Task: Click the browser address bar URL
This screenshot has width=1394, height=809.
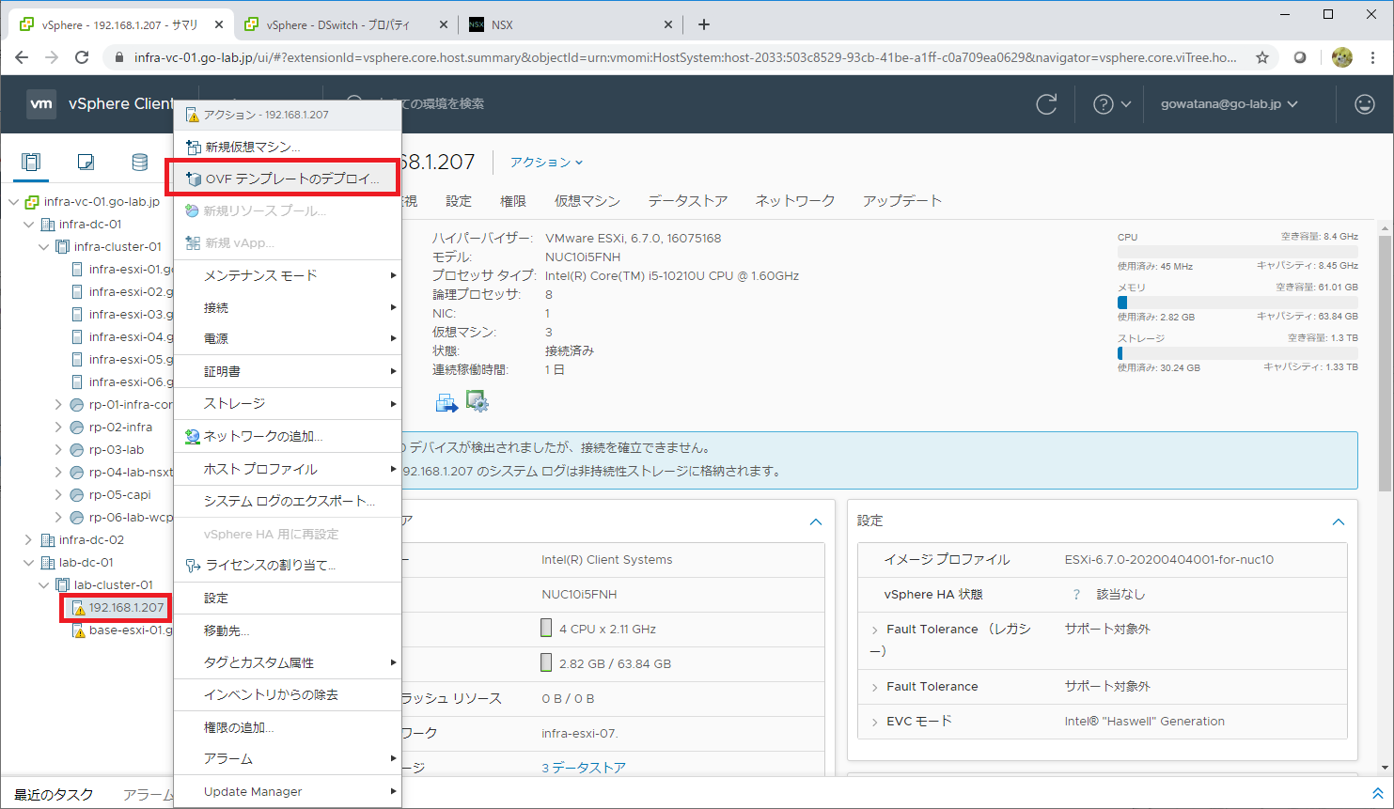Action: click(685, 57)
